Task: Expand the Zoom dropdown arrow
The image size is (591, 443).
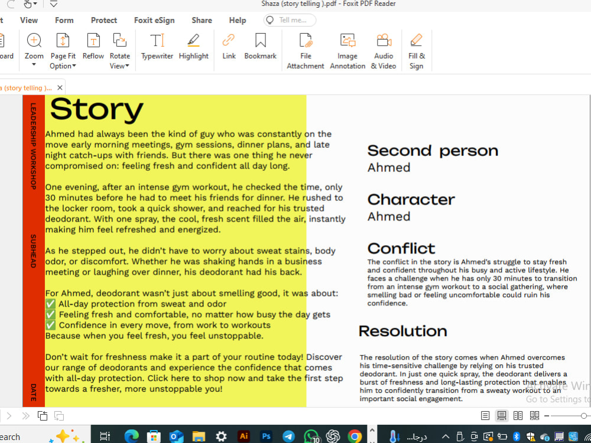Action: [x=34, y=65]
